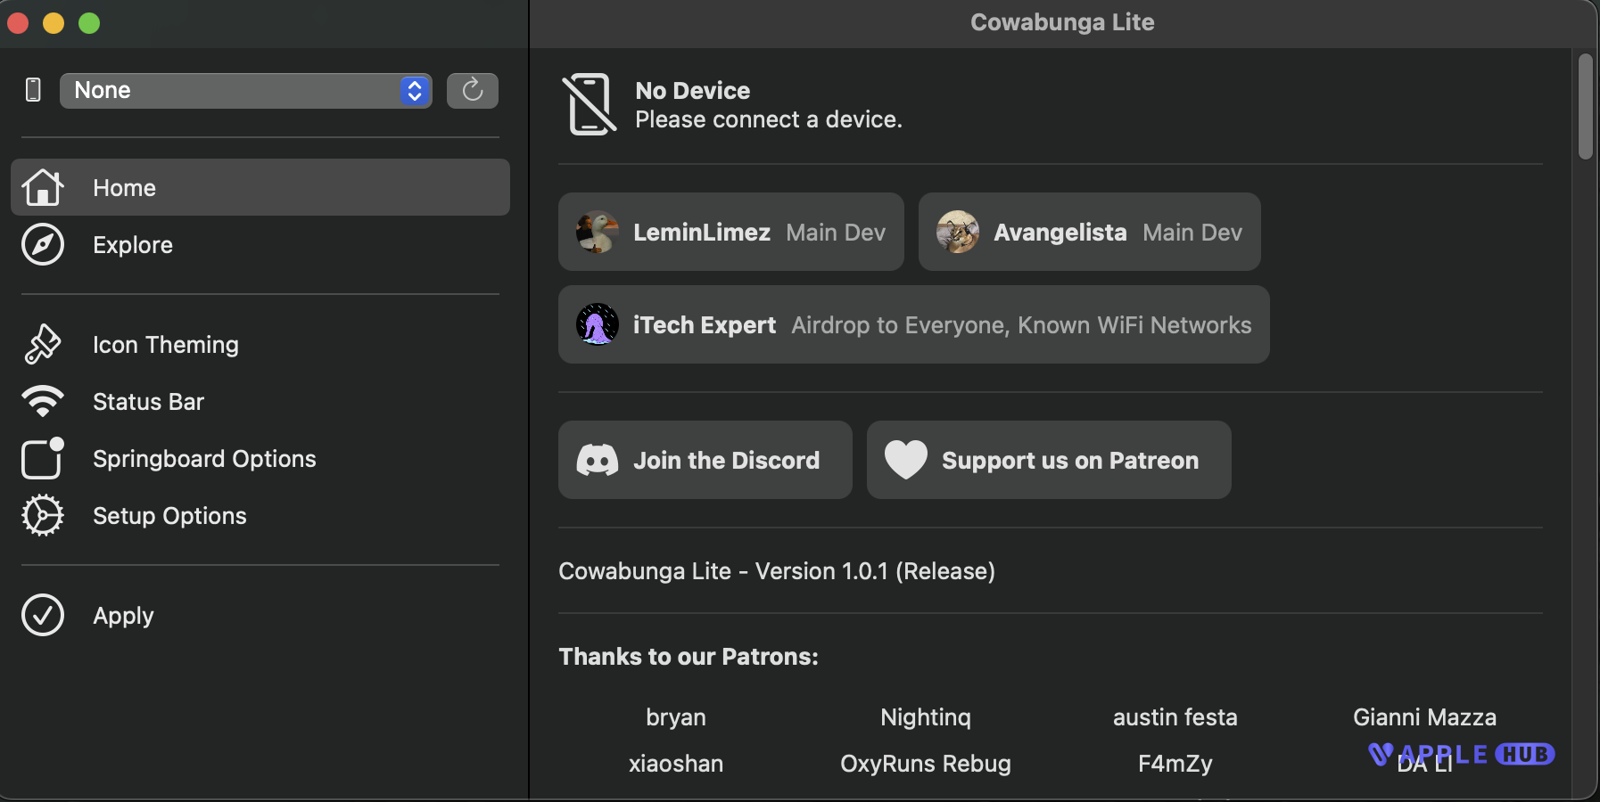This screenshot has height=802, width=1600.
Task: Click the device dropdown's blue chevron arrows
Action: pos(415,90)
